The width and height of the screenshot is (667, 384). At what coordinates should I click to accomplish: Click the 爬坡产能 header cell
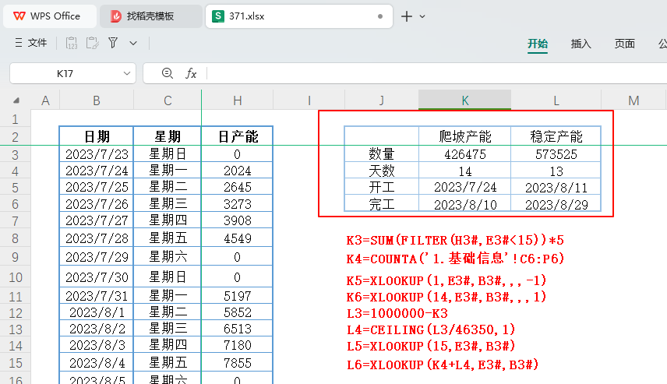click(465, 136)
